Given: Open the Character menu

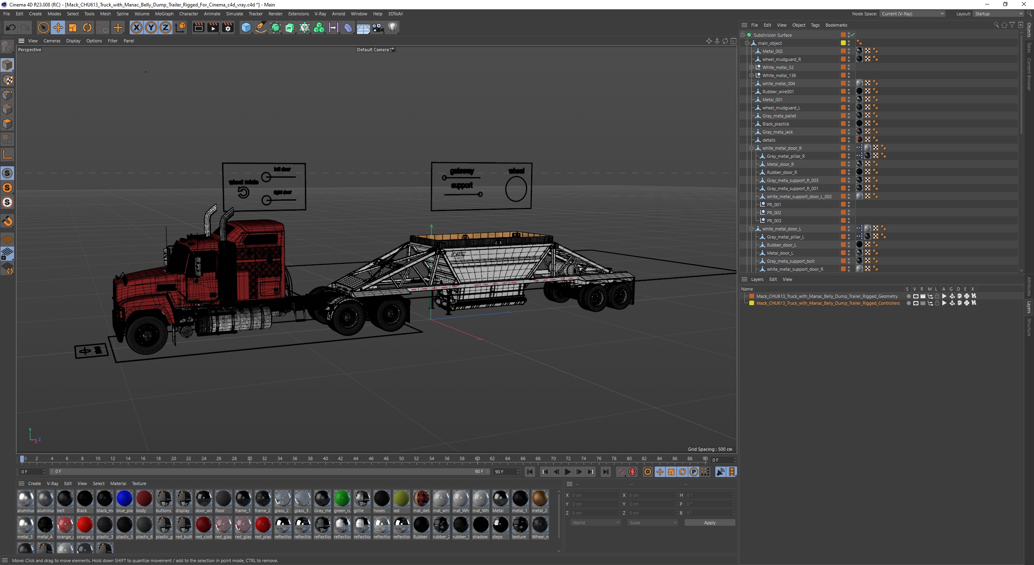Looking at the screenshot, I should click(189, 14).
